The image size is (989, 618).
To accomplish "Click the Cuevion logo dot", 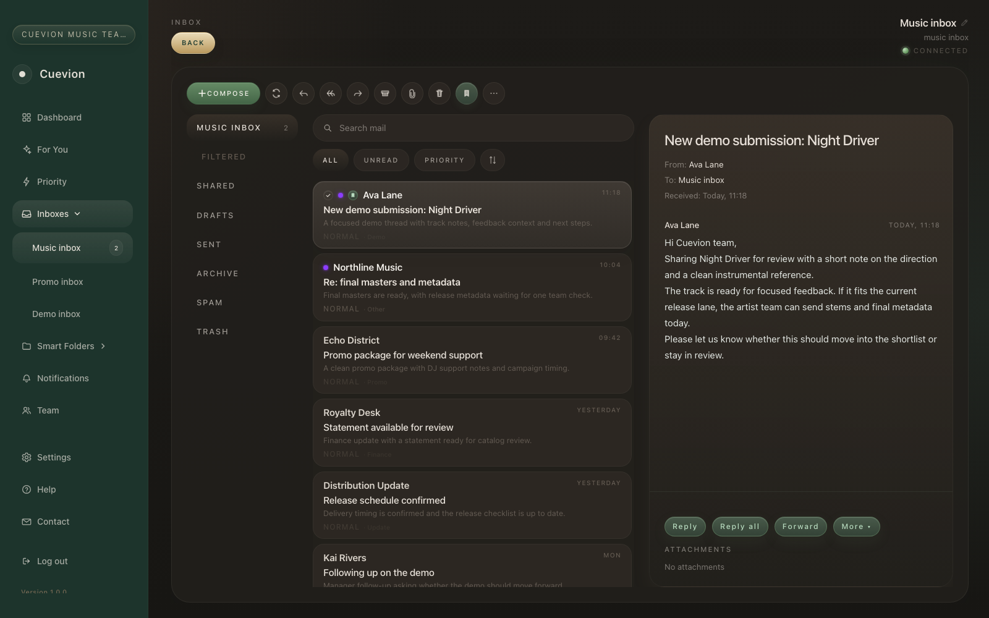I will pyautogui.click(x=22, y=74).
